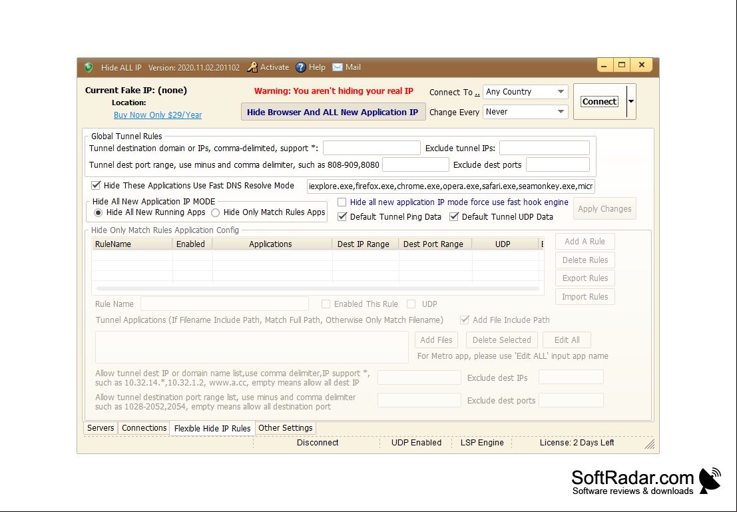Check Enabled This Rule checkbox
Image resolution: width=737 pixels, height=512 pixels.
point(326,304)
